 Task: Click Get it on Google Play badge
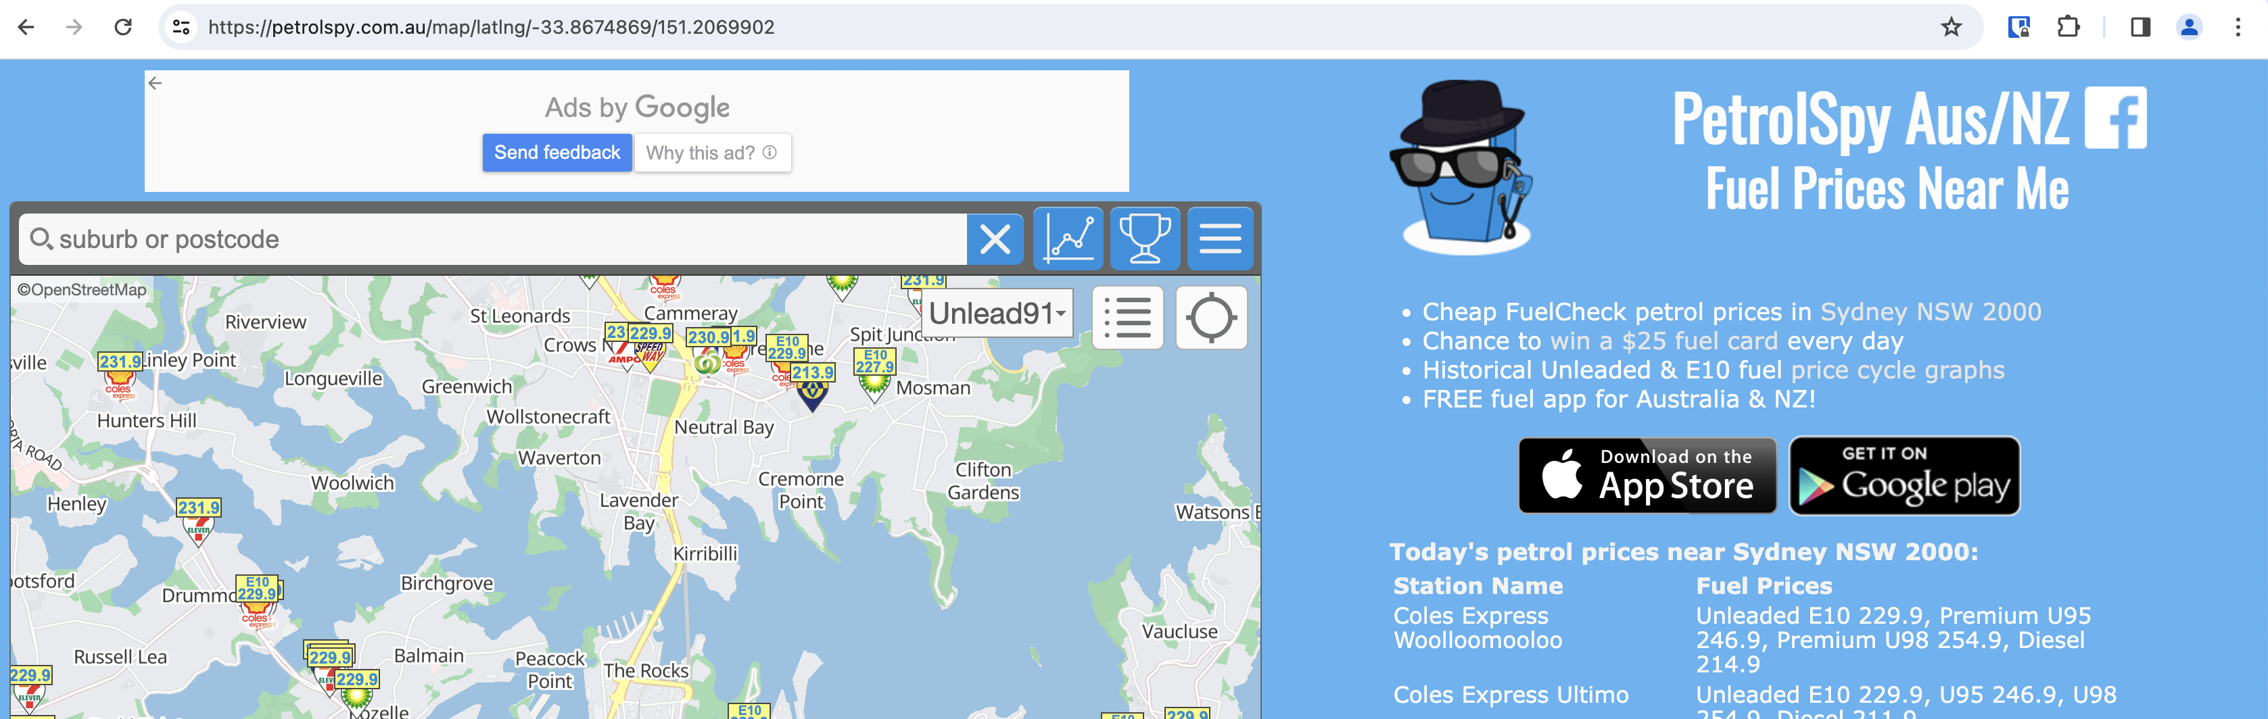[x=1904, y=475]
